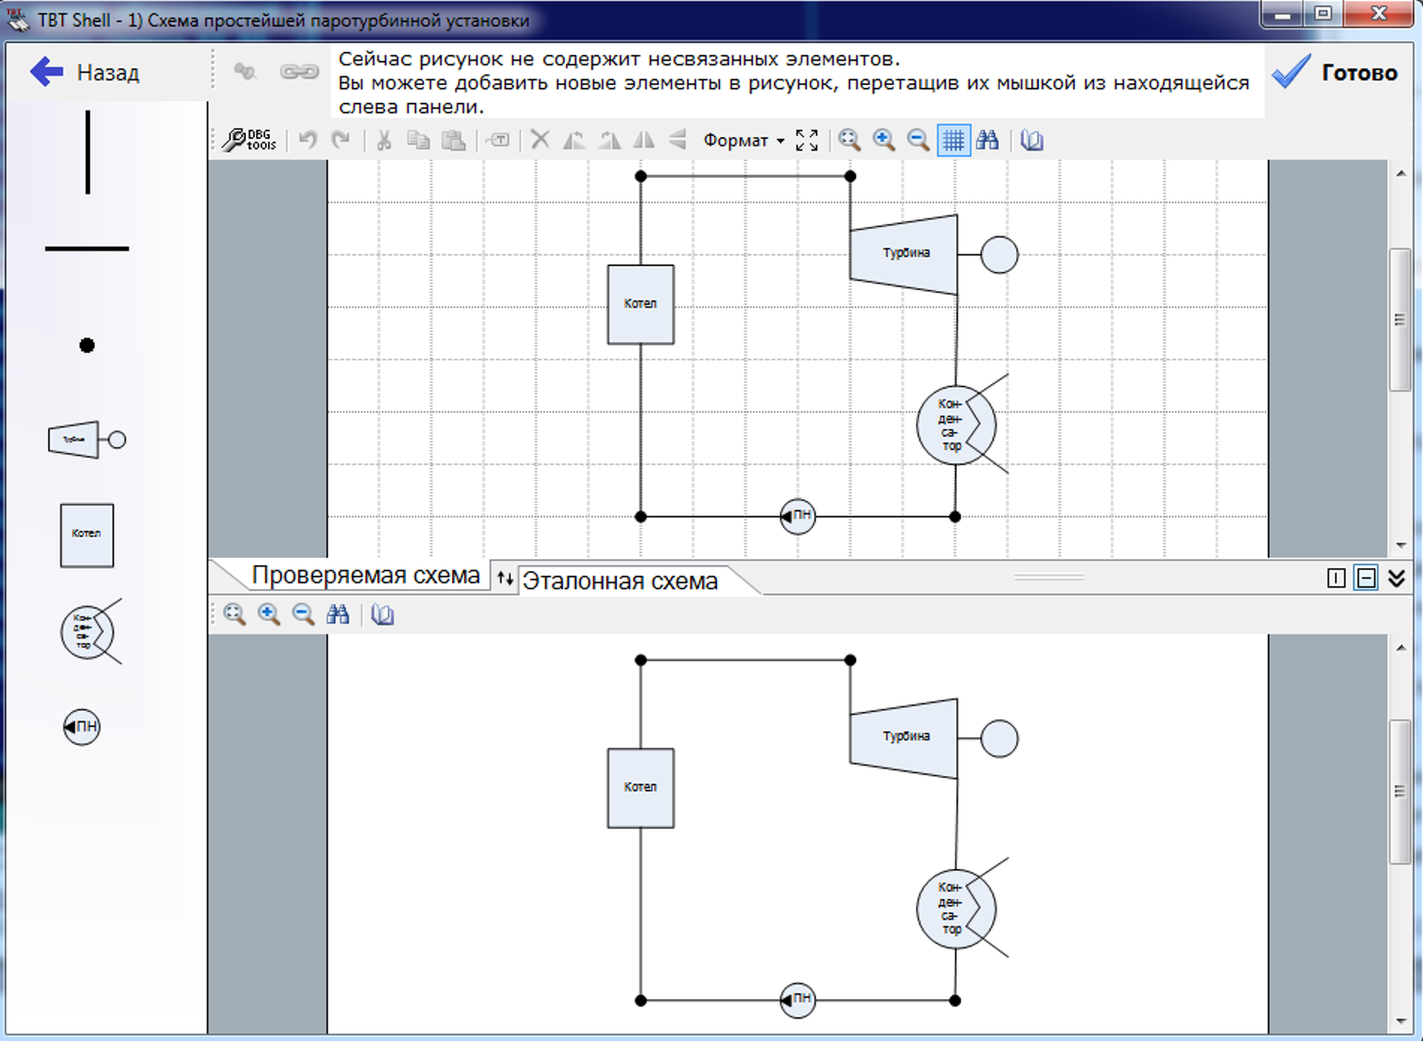Click the Назад back button
The height and width of the screenshot is (1041, 1423).
(85, 72)
